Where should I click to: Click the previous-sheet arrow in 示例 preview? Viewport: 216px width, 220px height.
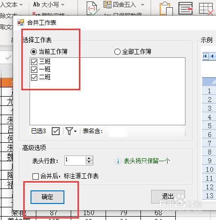tap(213, 56)
